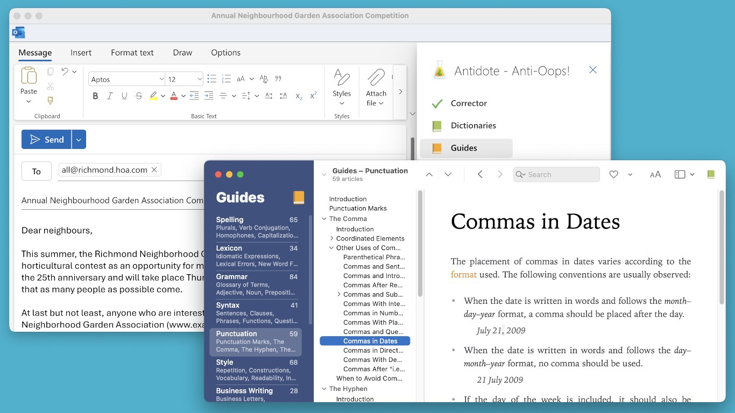Set left-to-right text direction
This screenshot has width=735, height=413.
pyautogui.click(x=269, y=96)
